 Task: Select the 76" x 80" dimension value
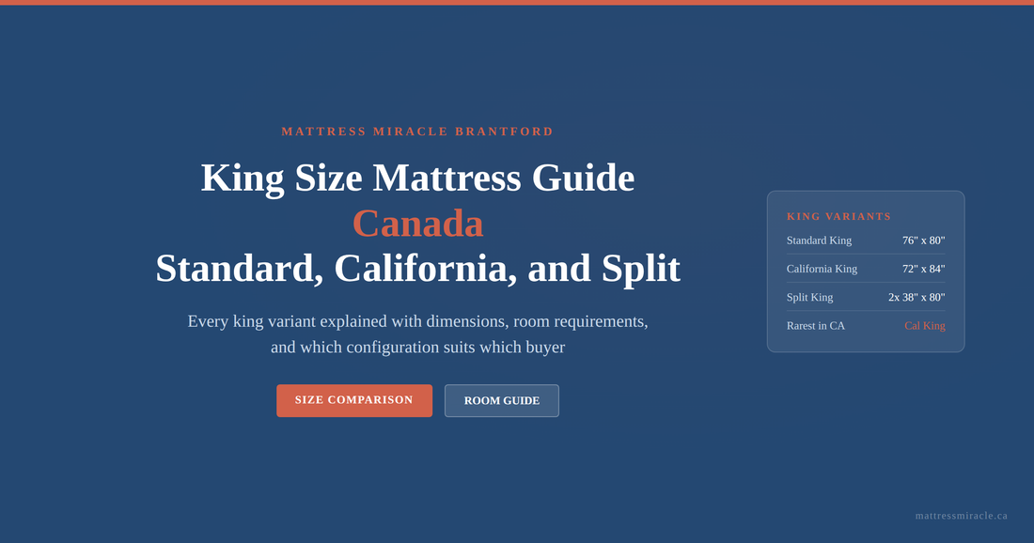point(923,240)
